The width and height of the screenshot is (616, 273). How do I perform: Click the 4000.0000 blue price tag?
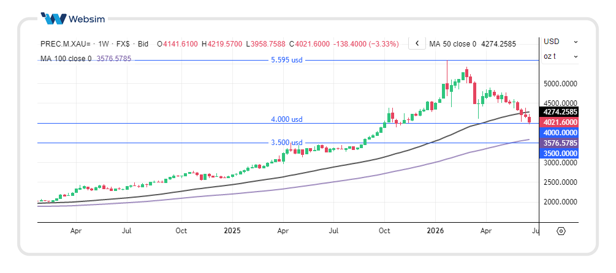click(560, 133)
